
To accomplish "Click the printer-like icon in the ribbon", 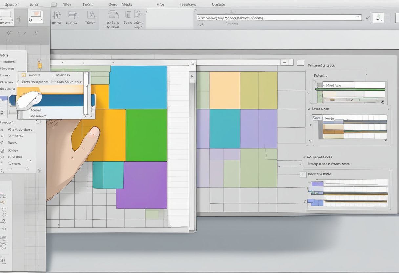I will (113, 15).
